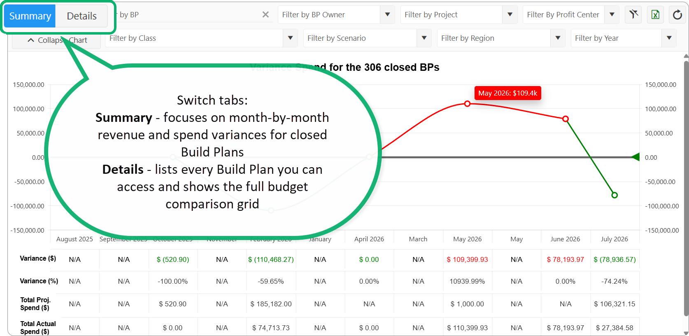
Task: Click the clear filters funnel icon
Action: pyautogui.click(x=633, y=15)
